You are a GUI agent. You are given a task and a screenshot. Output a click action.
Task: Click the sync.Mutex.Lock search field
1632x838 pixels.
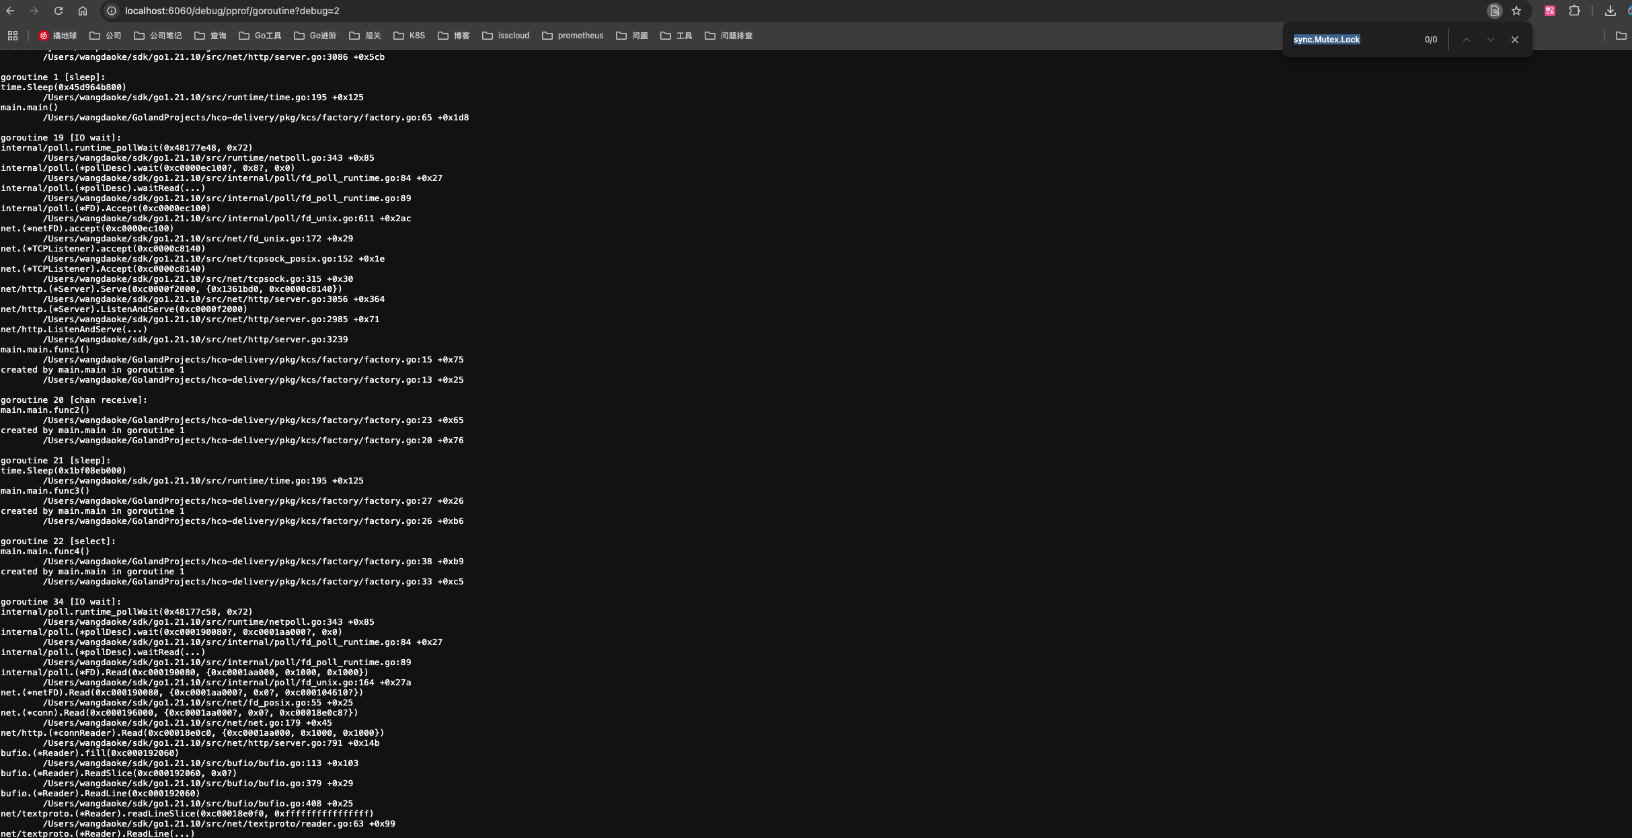coord(1352,40)
